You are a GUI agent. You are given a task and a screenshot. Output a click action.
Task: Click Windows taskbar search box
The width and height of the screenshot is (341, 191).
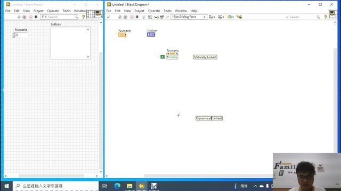[56, 186]
